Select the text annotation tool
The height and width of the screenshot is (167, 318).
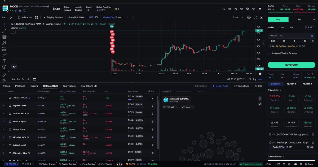(4, 61)
